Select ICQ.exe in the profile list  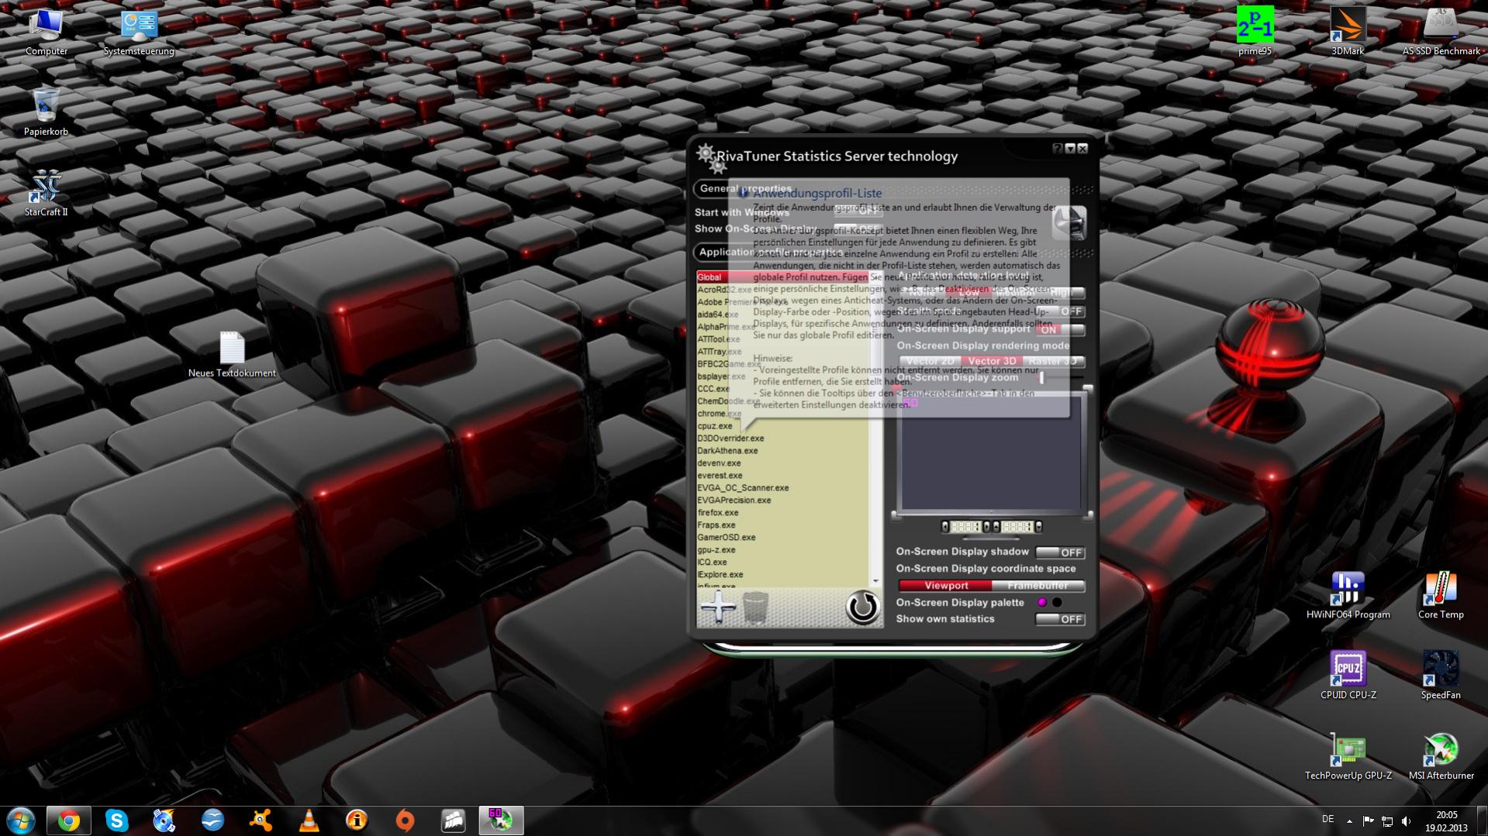[782, 562]
